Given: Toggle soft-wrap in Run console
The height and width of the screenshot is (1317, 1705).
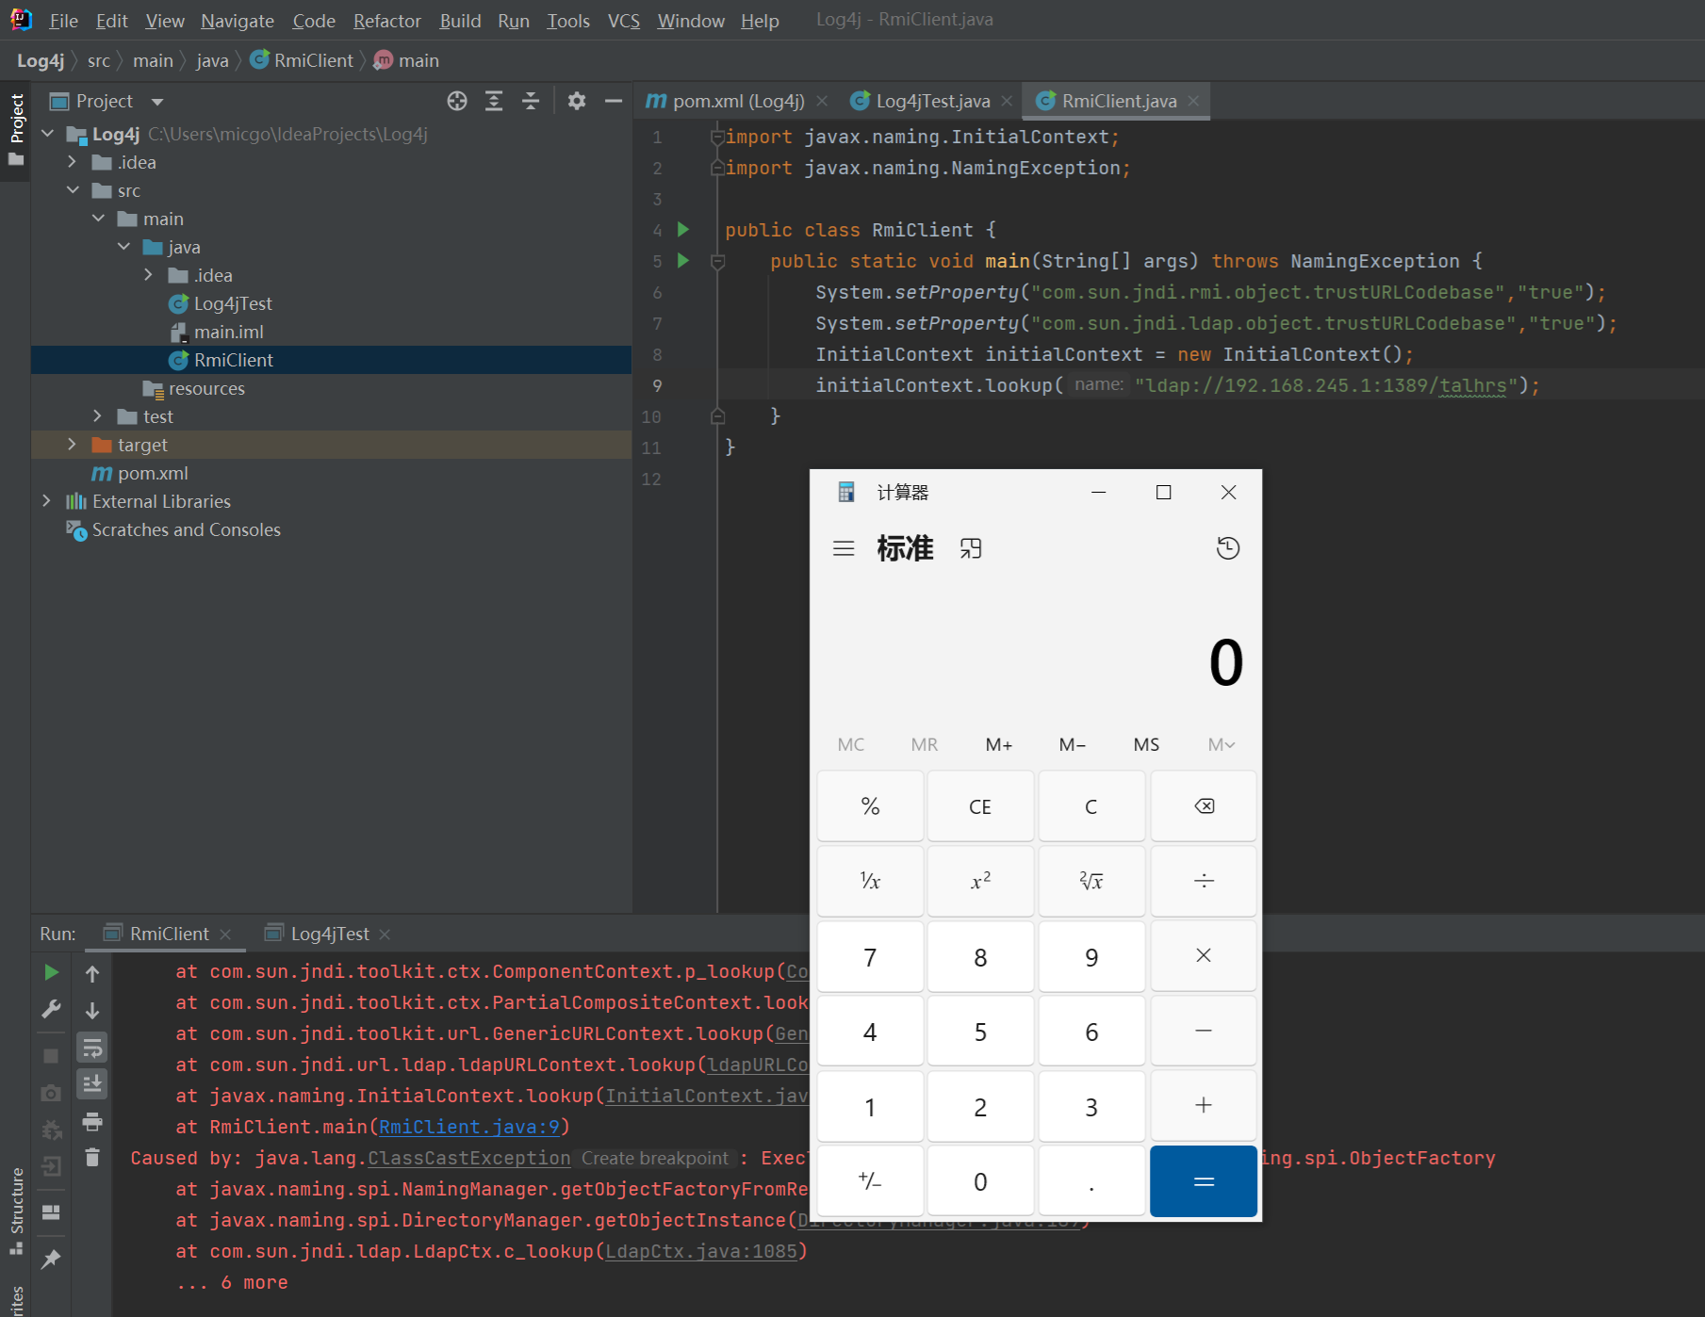Looking at the screenshot, I should pos(92,1048).
